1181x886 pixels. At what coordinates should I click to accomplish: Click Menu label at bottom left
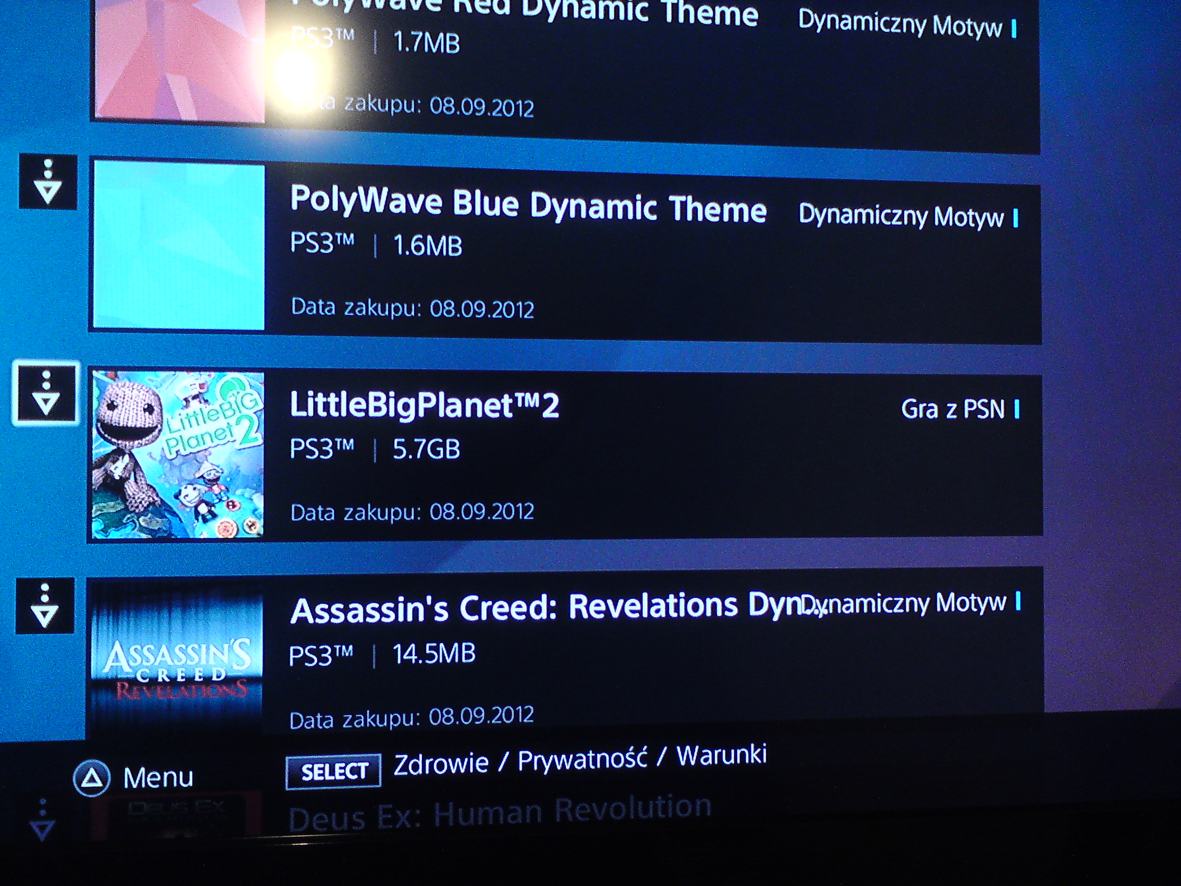pos(158,778)
